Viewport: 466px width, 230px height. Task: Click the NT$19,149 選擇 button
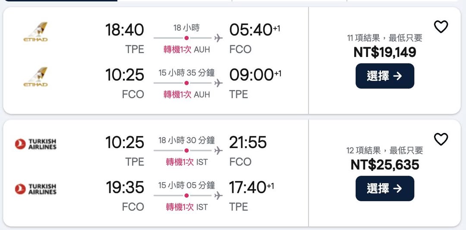click(x=384, y=76)
